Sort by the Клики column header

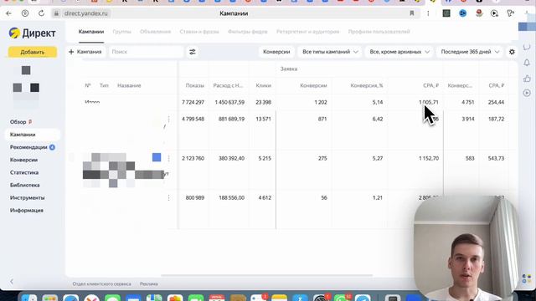coord(263,85)
